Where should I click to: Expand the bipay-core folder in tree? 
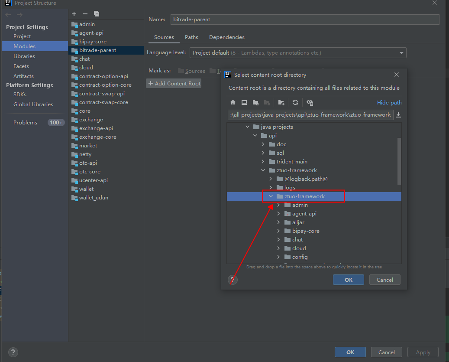[x=278, y=231]
